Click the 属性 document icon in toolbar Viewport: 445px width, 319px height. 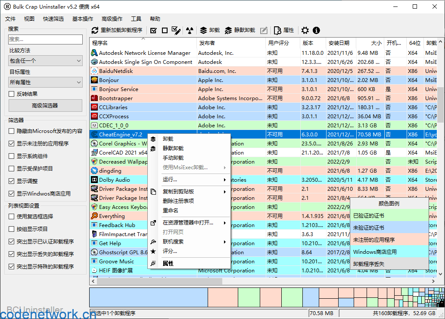[277, 30]
